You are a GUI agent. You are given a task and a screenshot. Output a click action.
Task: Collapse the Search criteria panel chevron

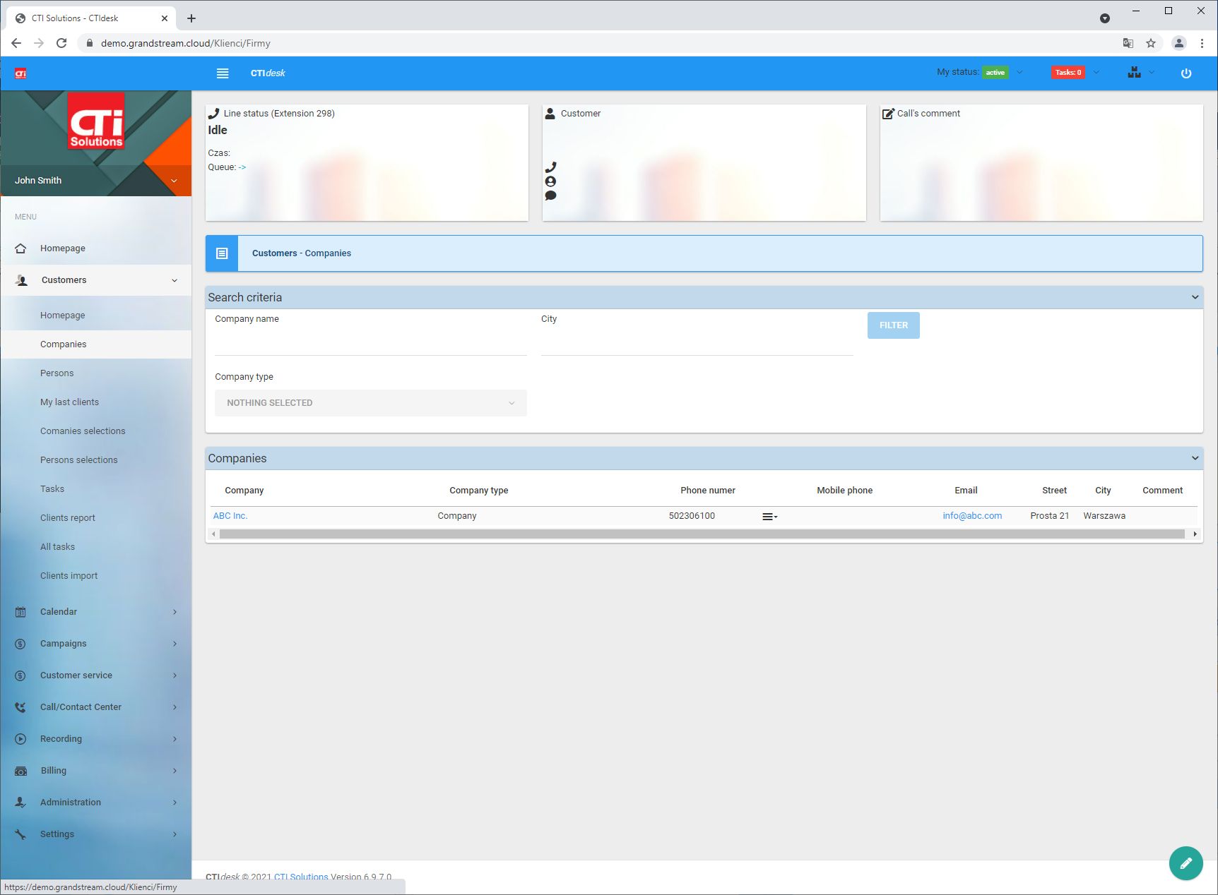(1195, 297)
